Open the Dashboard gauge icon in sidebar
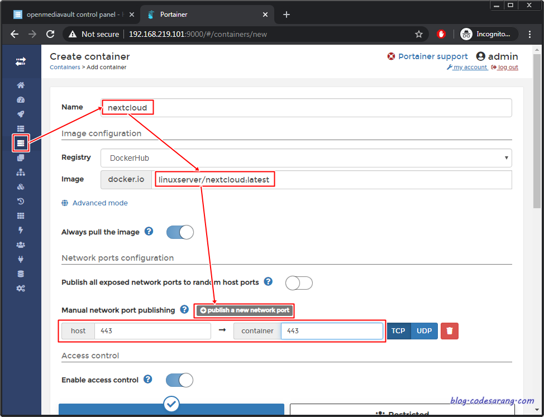Viewport: 544px width, 417px height. [x=21, y=100]
